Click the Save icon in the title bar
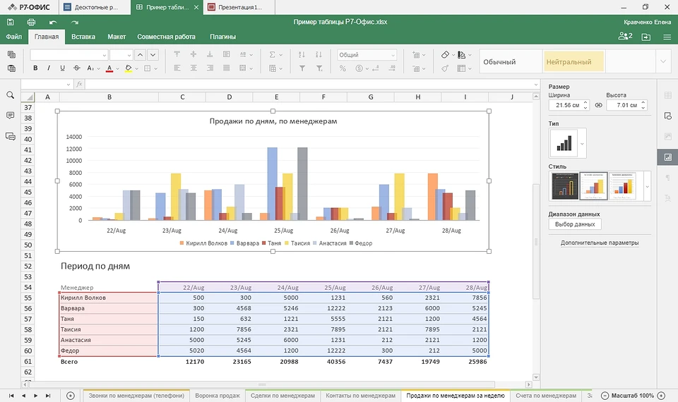 pyautogui.click(x=11, y=23)
